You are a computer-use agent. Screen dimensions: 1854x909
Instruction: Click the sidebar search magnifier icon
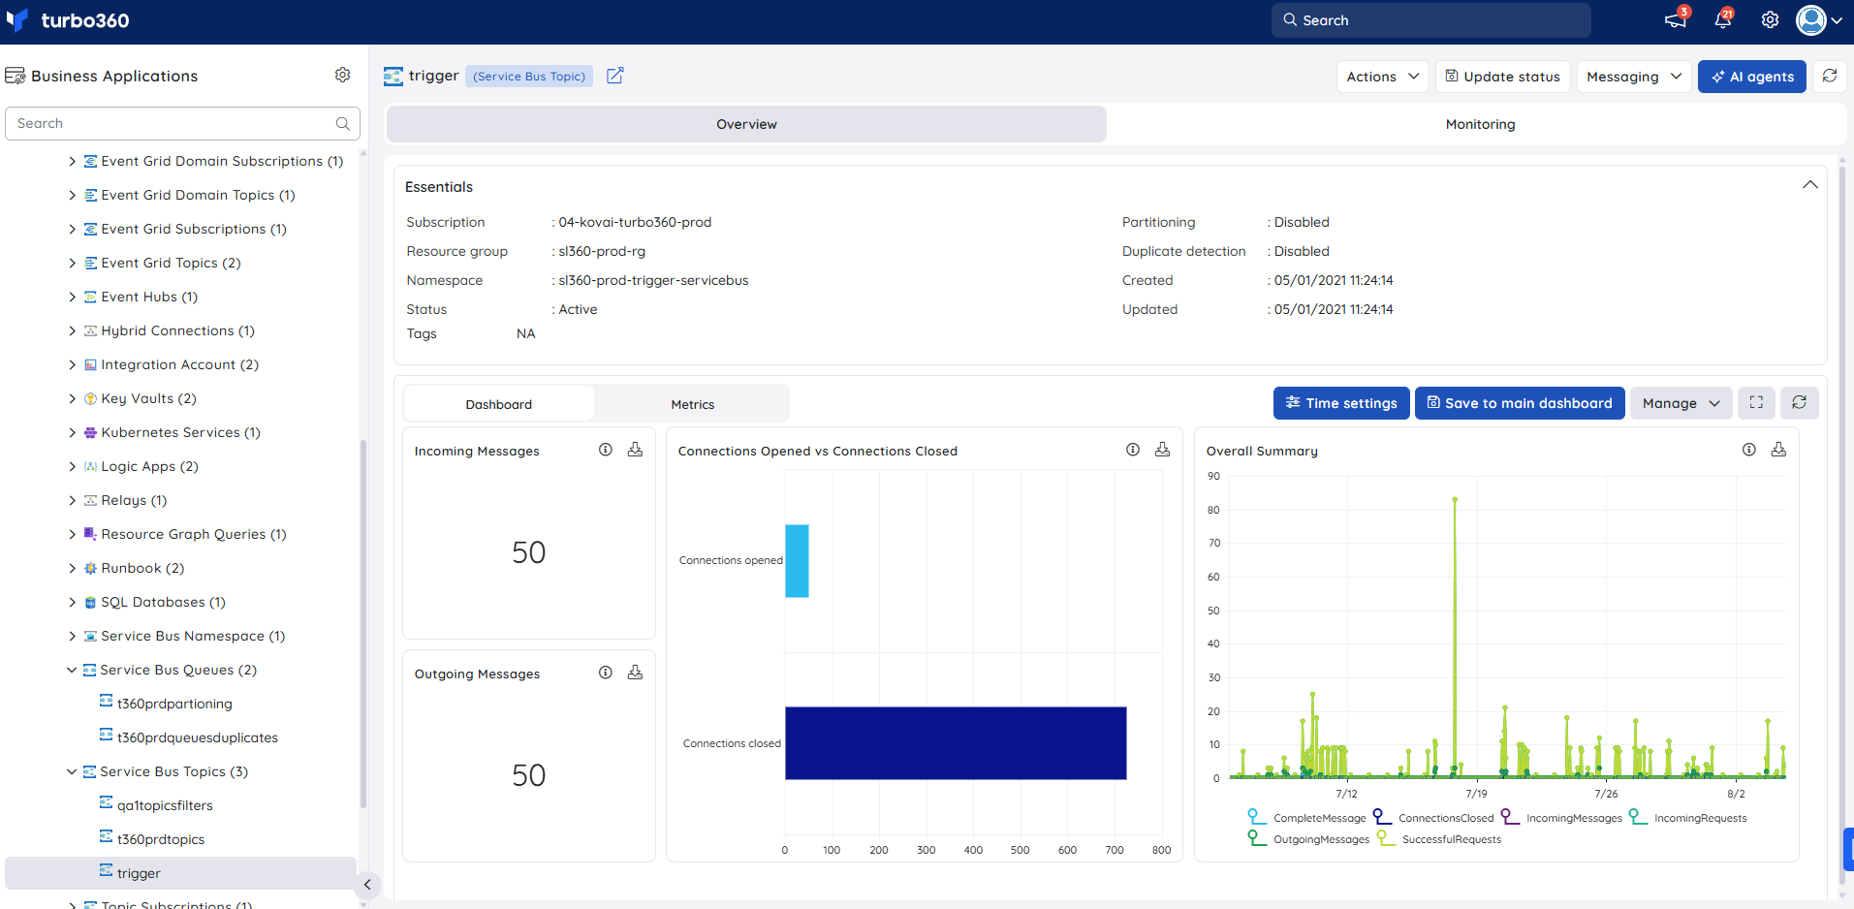[x=342, y=123]
